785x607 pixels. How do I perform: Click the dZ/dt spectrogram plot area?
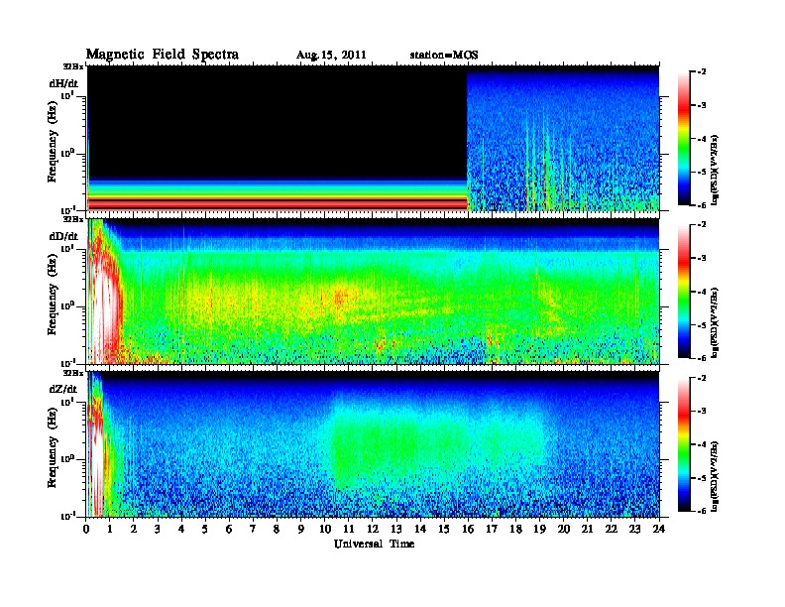tap(373, 444)
